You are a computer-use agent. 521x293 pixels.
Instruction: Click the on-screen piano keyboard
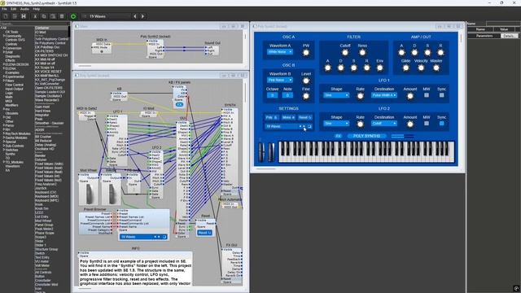coord(366,152)
